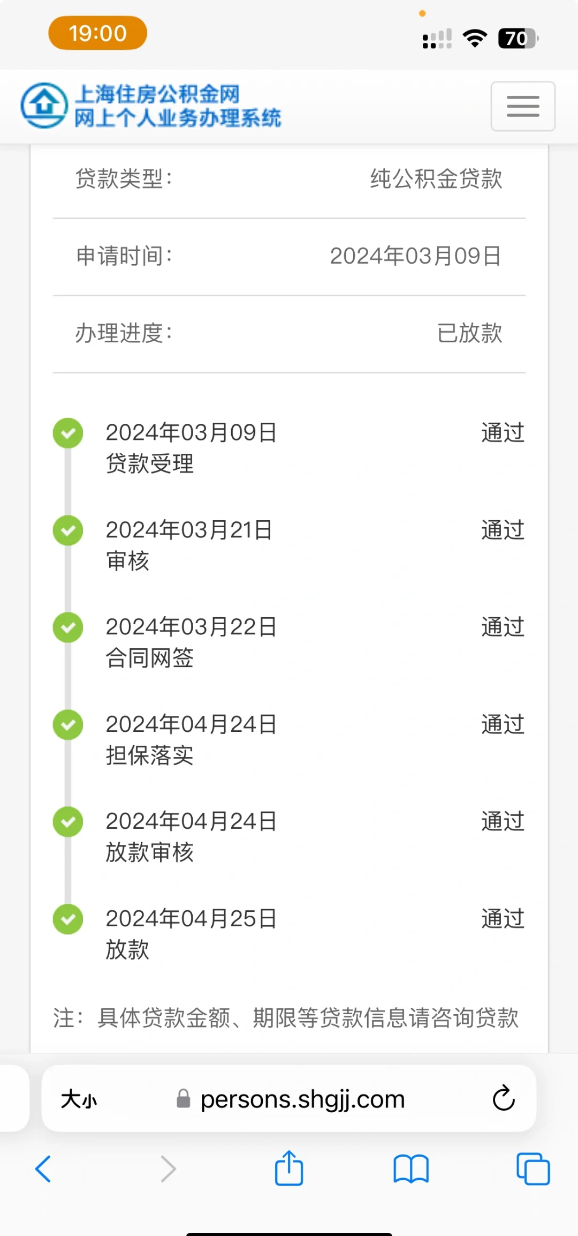Tap the 上海住房公积金网 site title
Image resolution: width=578 pixels, height=1236 pixels.
coord(157,94)
